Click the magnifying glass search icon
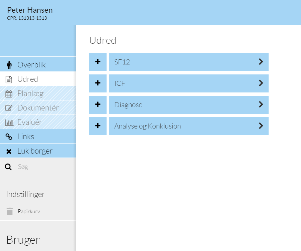Image resolution: width=301 pixels, height=251 pixels. coord(9,167)
